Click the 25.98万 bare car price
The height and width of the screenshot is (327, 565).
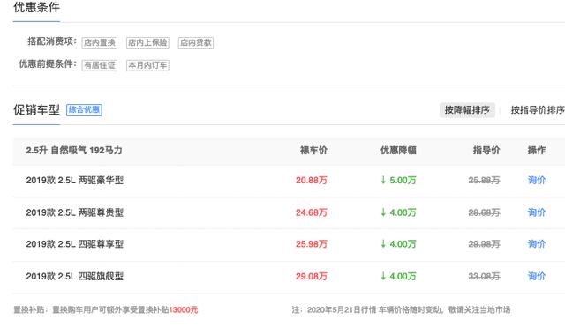[x=312, y=244]
